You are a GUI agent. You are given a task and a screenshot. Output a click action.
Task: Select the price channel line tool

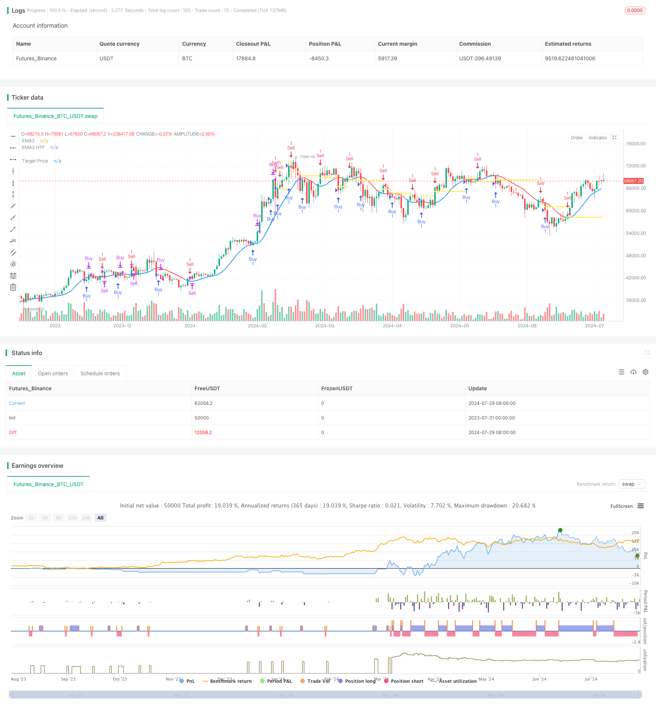tap(13, 252)
